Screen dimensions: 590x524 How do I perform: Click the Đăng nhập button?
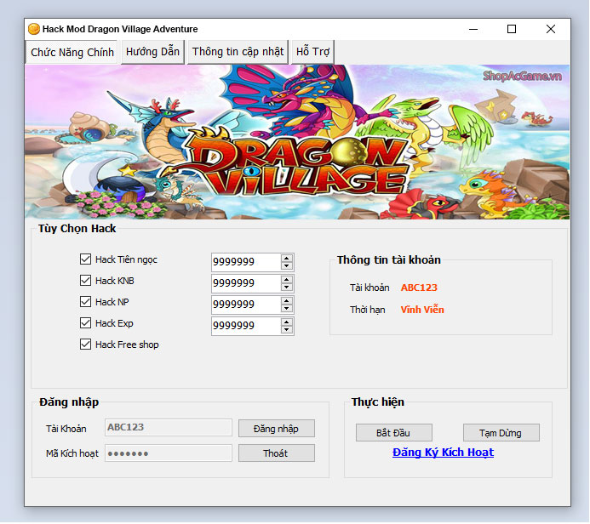pyautogui.click(x=277, y=429)
